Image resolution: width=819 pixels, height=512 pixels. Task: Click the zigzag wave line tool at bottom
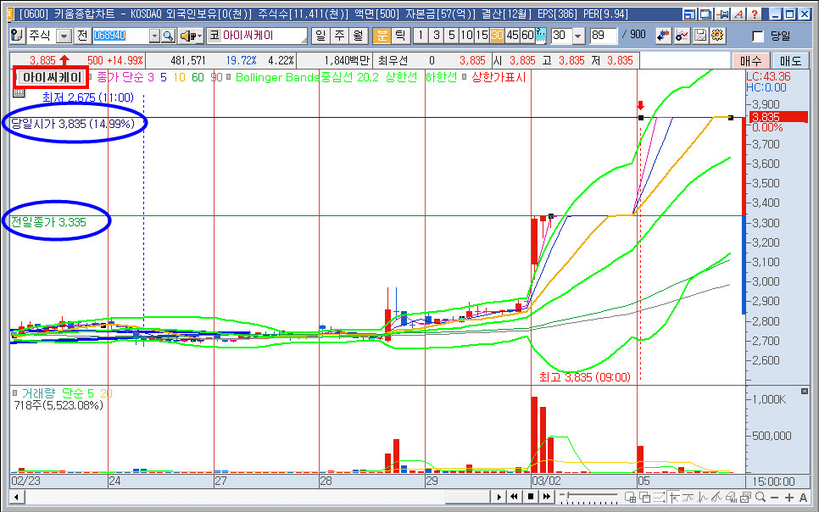click(703, 497)
